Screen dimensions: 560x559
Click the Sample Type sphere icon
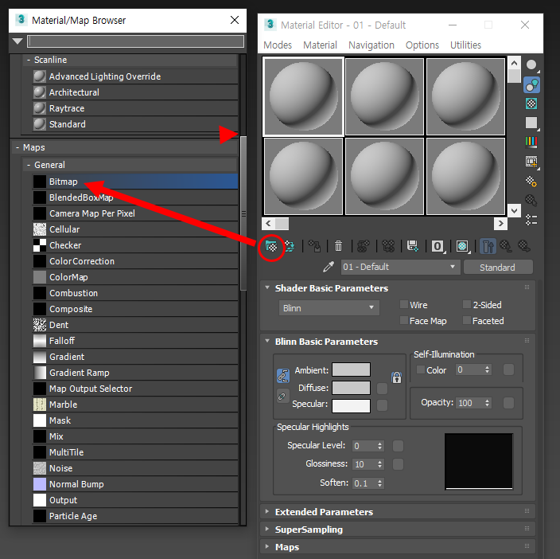[x=532, y=65]
